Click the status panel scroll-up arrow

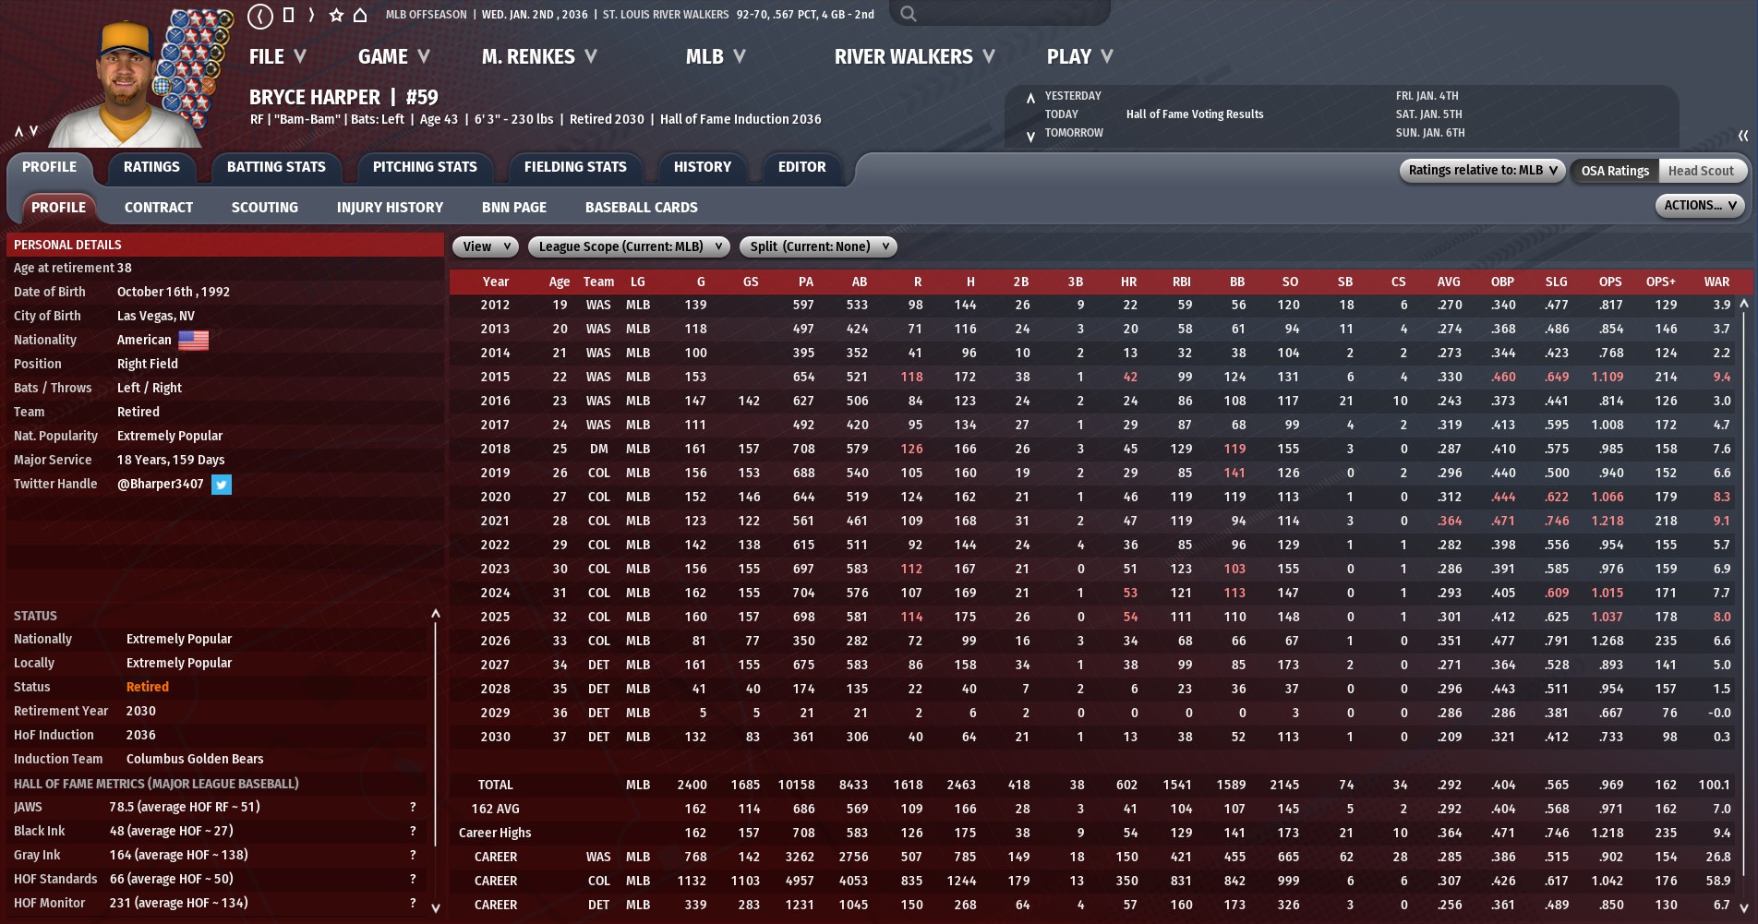coord(436,614)
